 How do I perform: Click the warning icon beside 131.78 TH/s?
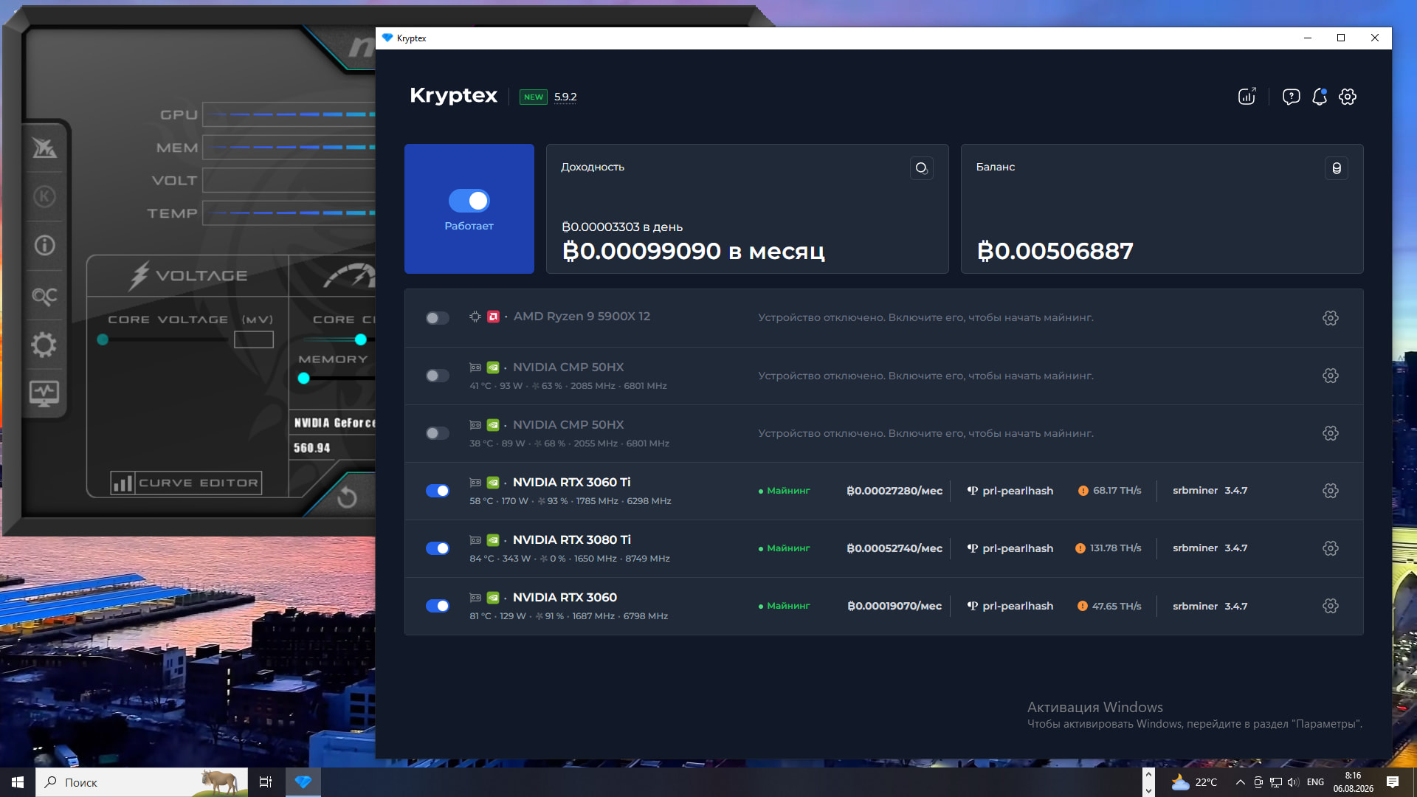(1080, 548)
